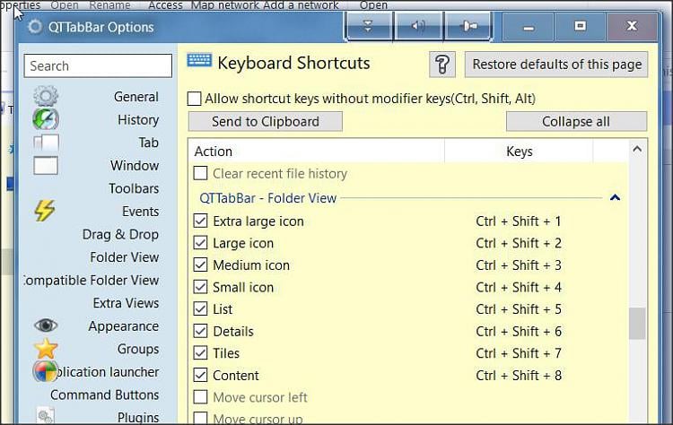Collapse the QTTabBar - Folder View group
The width and height of the screenshot is (673, 425).
615,197
